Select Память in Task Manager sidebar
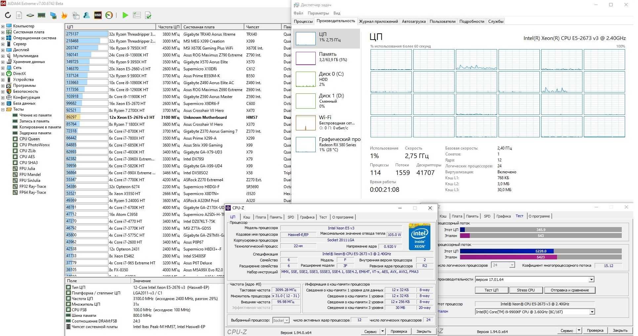638x336 pixels. (326, 58)
